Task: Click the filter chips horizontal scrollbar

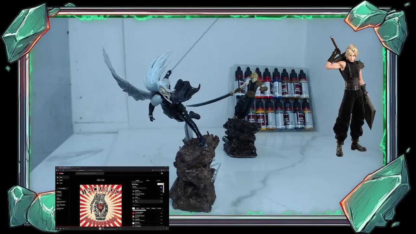Action: click(x=139, y=210)
